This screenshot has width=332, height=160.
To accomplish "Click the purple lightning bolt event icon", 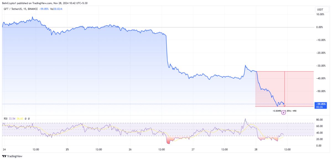I will tap(283, 113).
